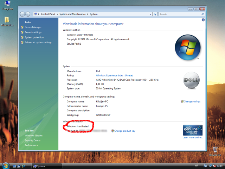
Task: Expand the breadcrumb arrow before Control Panel
Action: coord(39,14)
